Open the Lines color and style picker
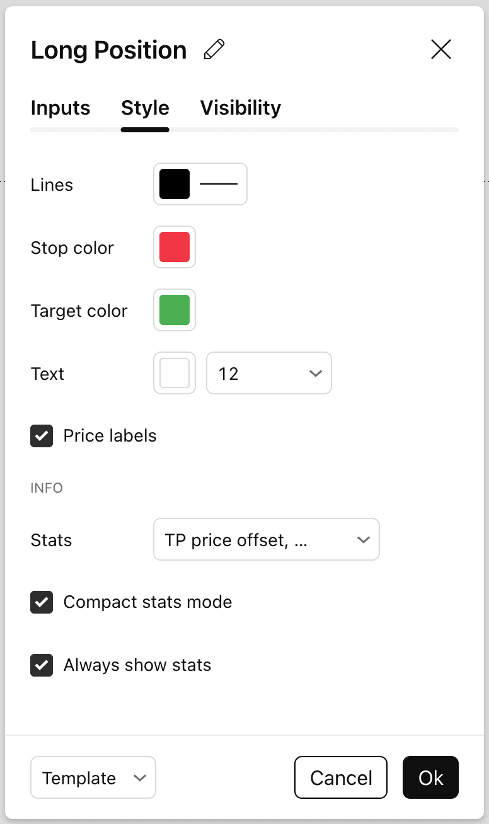 coord(200,184)
